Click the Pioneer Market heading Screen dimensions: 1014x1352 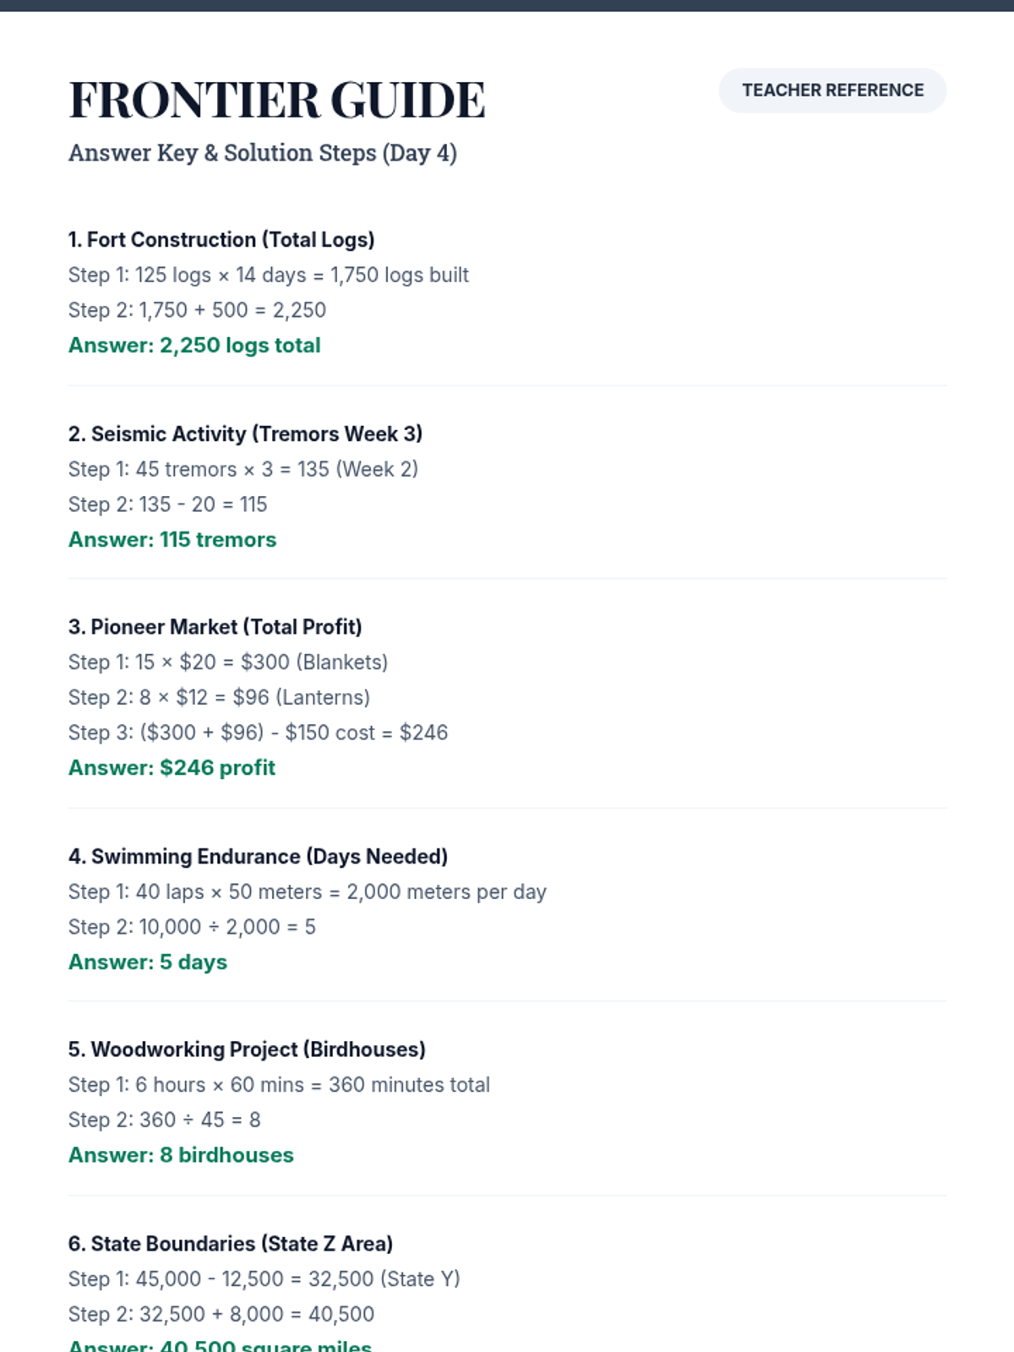[215, 627]
